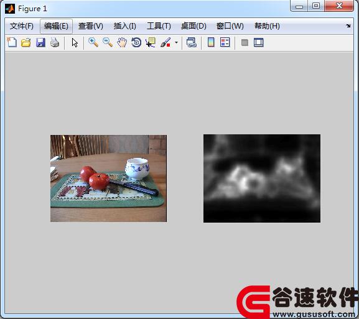
Task: Open the 文件(F) menu
Action: (x=22, y=26)
